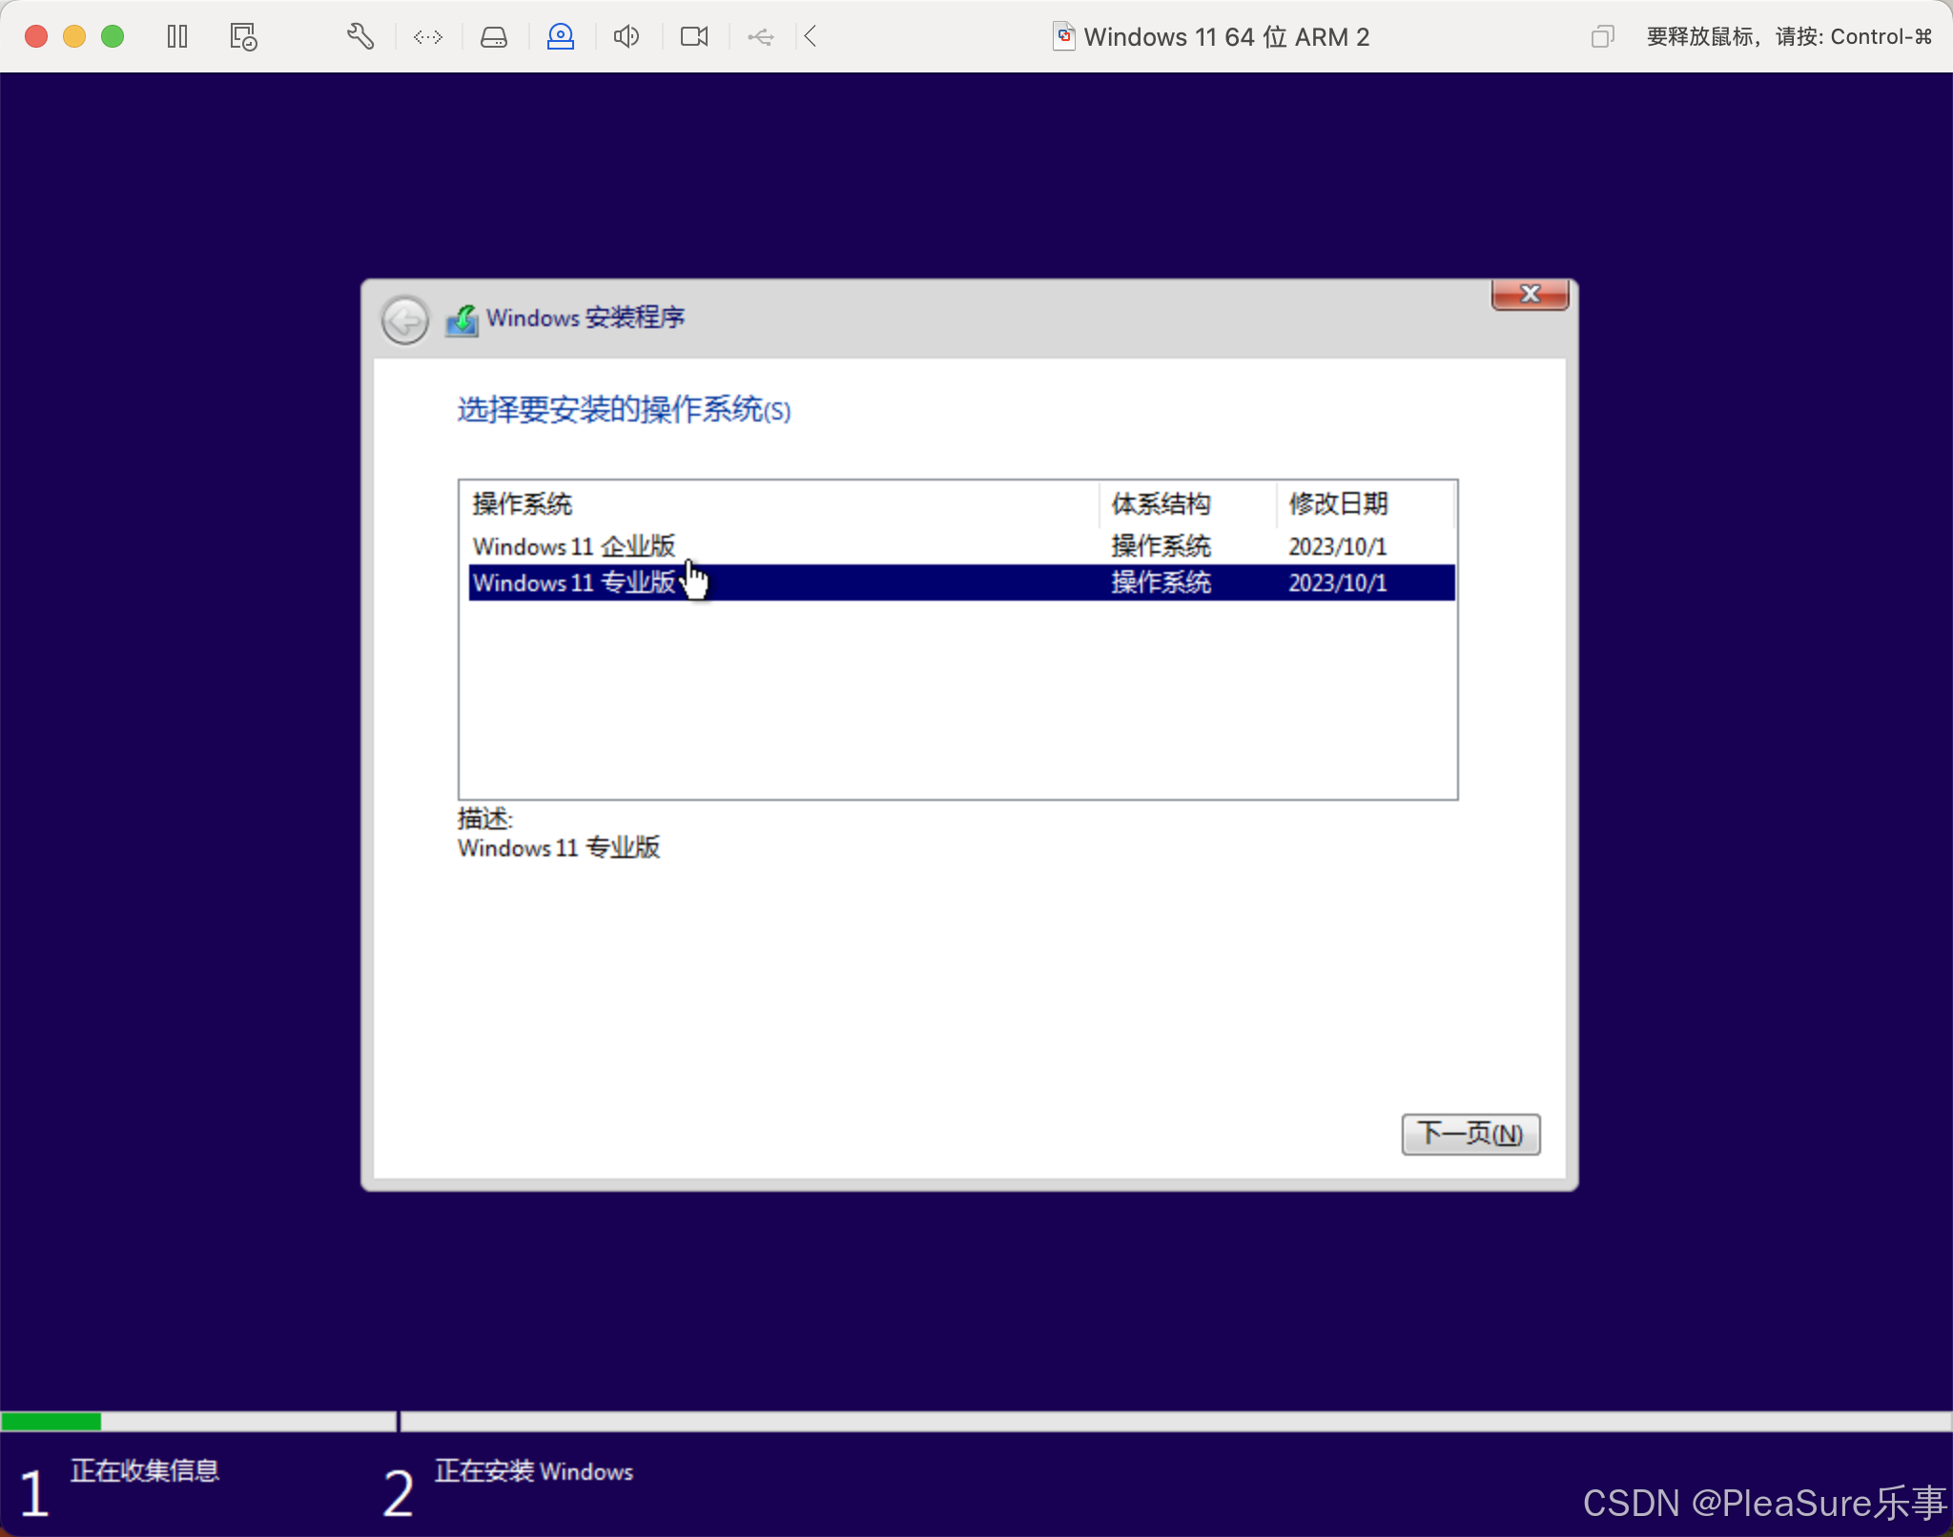
Task: Click the Windows setup program icon
Action: (462, 319)
